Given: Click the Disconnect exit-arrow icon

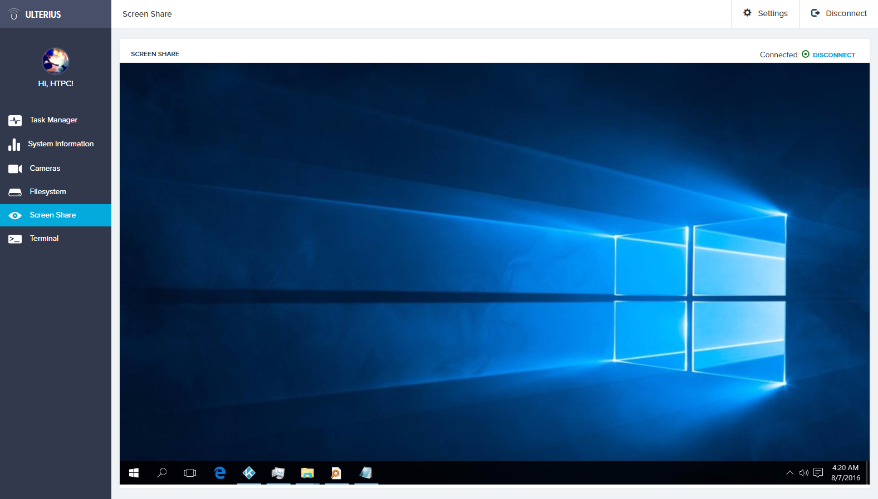Looking at the screenshot, I should click(x=816, y=13).
